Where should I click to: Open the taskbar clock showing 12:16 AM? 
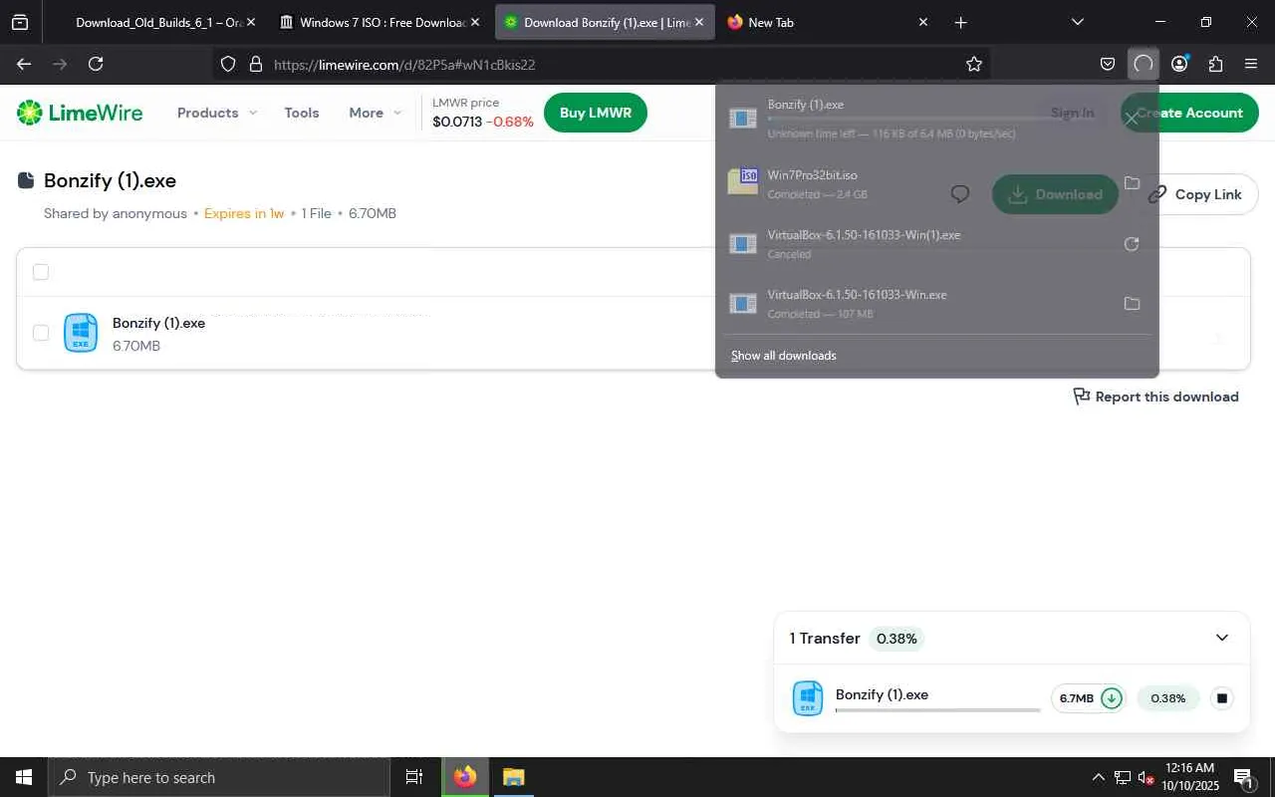pos(1191,777)
